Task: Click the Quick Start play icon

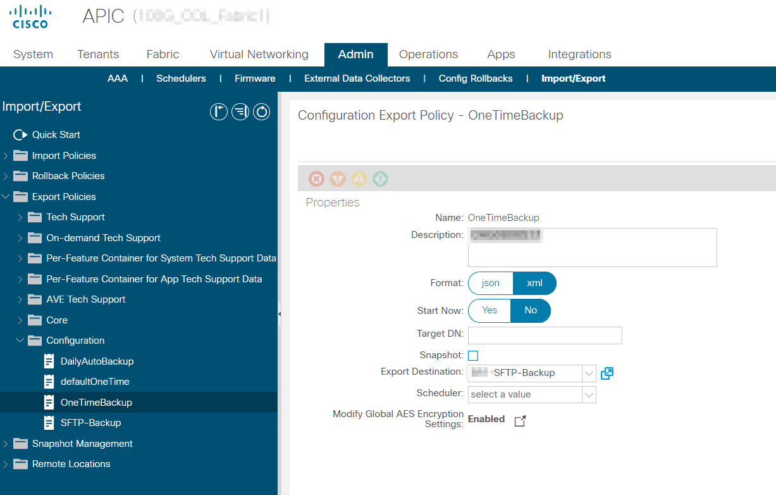Action: point(21,135)
